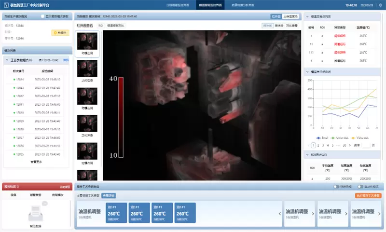
Task: Click the platform logo icon at top-left
Action: click(6, 6)
